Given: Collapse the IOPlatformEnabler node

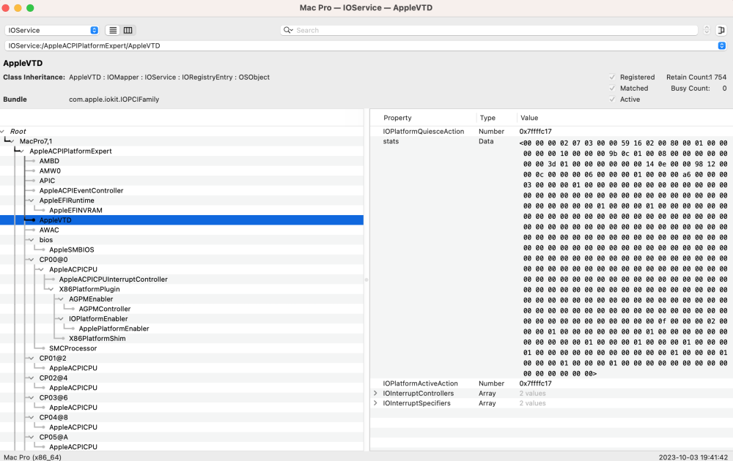Looking at the screenshot, I should (62, 319).
